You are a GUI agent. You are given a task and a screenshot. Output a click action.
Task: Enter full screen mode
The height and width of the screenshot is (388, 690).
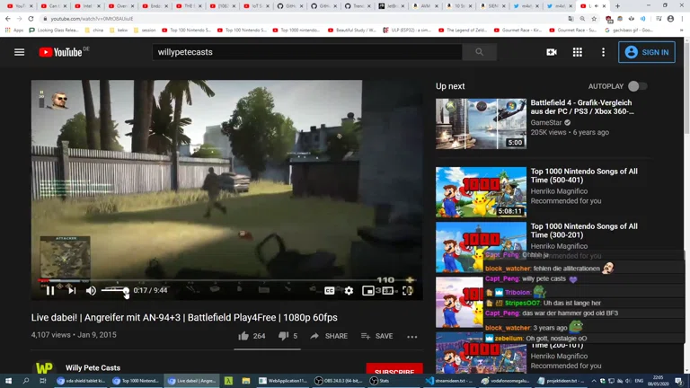408,290
